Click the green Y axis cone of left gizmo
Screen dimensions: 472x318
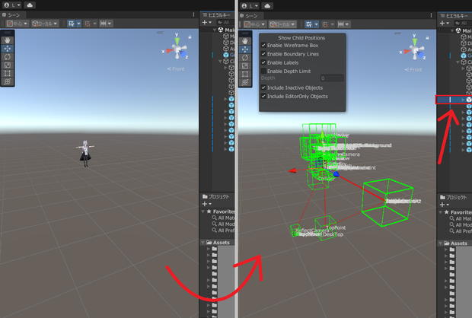177,41
